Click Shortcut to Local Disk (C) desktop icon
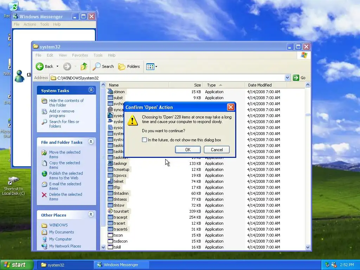This screenshot has height=270, width=360. (x=13, y=186)
